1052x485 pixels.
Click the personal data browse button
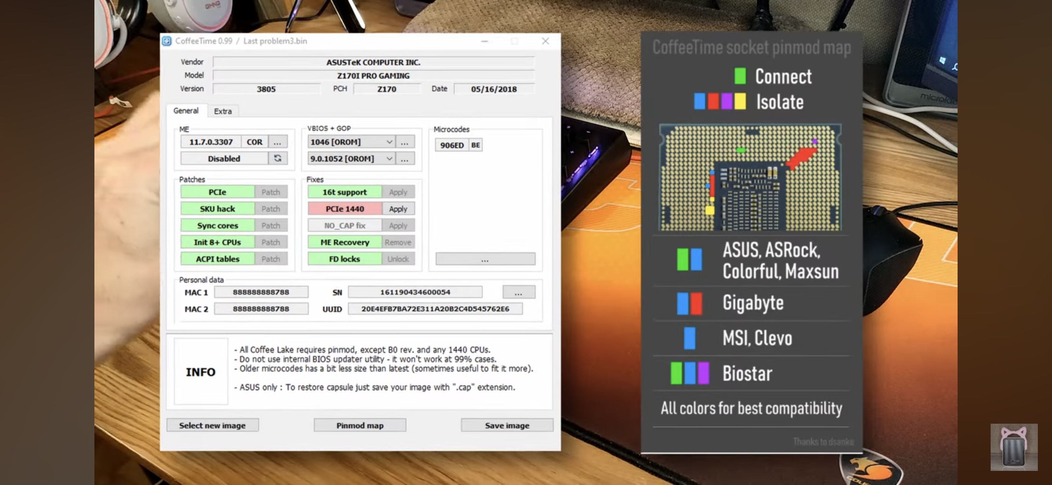[518, 292]
